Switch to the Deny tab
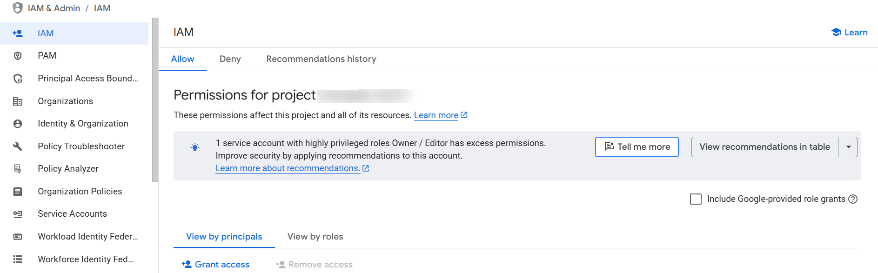 click(230, 59)
